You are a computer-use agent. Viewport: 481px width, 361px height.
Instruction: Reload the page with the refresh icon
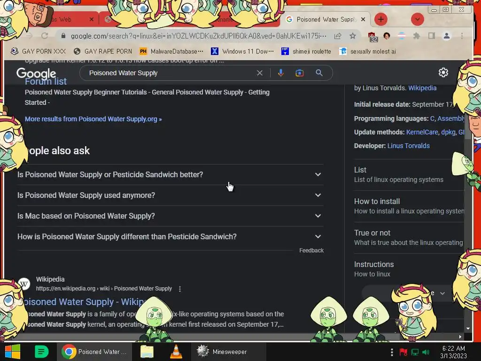pos(45,36)
